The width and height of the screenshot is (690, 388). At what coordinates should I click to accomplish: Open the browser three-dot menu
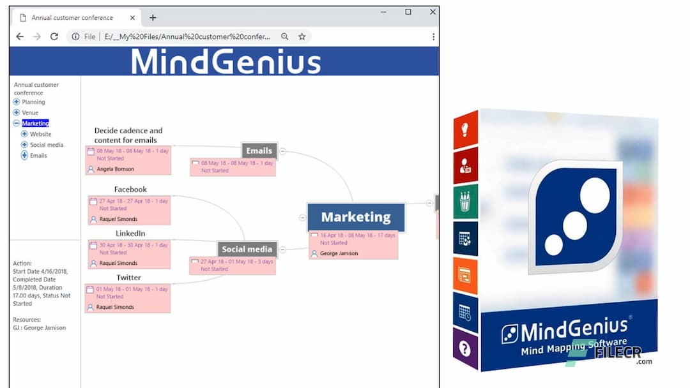point(433,36)
